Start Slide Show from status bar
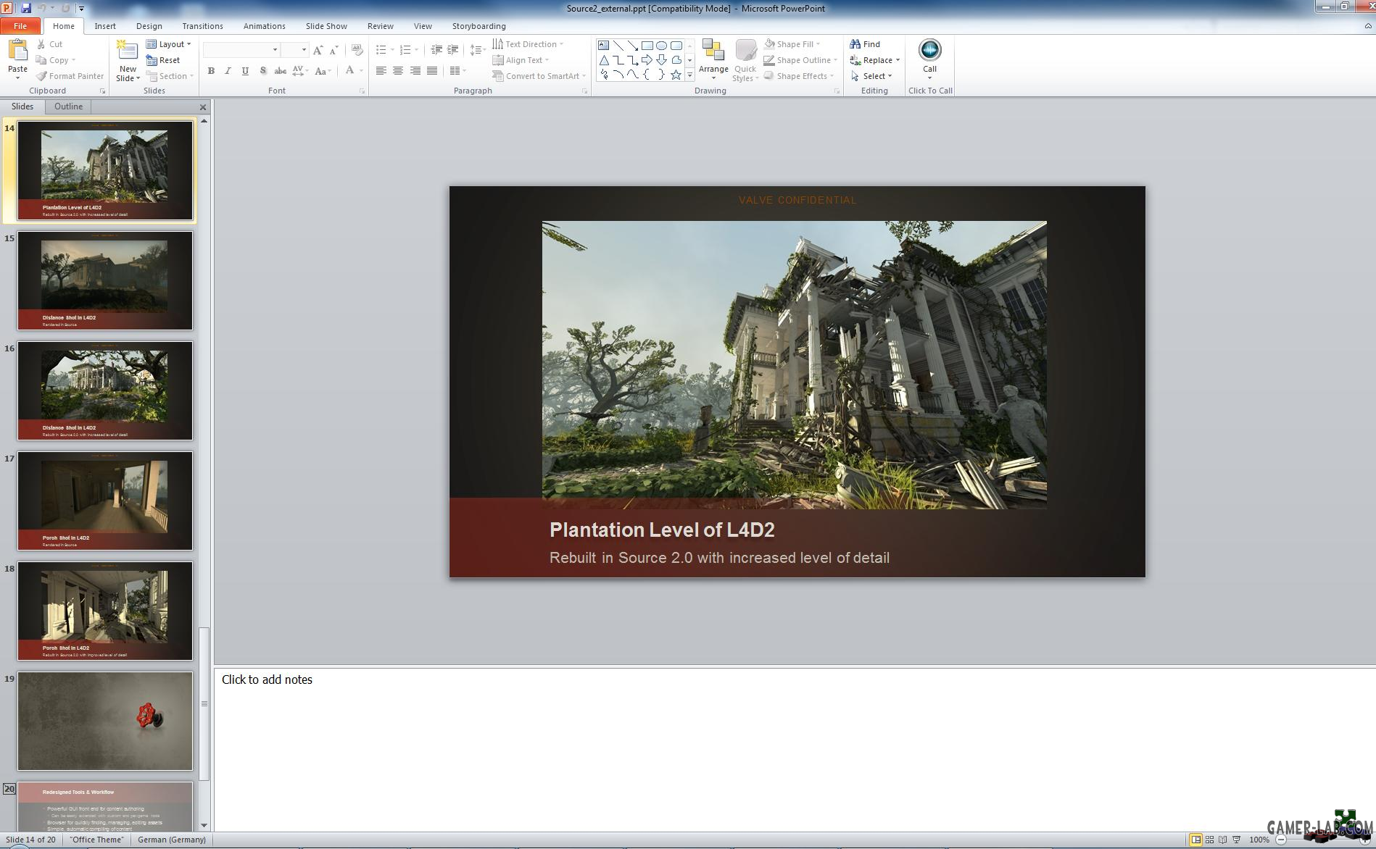This screenshot has height=849, width=1376. [1237, 840]
